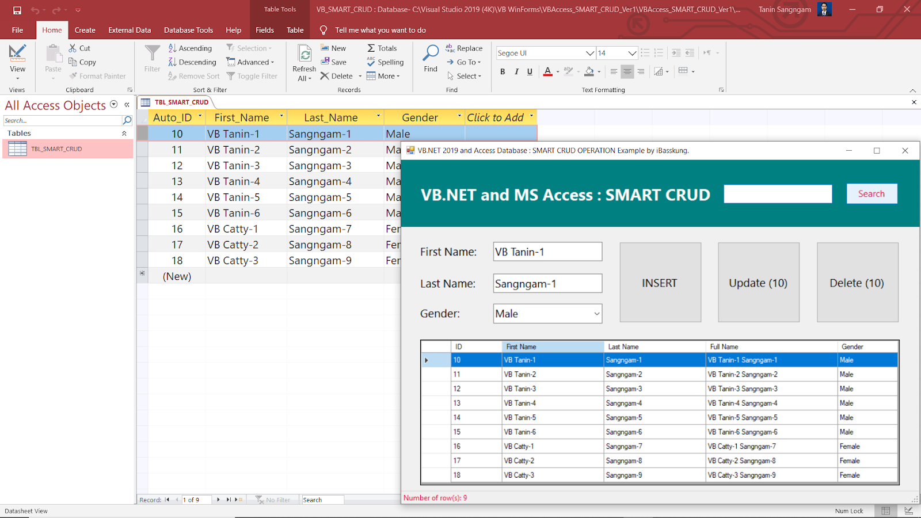The height and width of the screenshot is (518, 921).
Task: Open the Segoe UI font name dropdown
Action: coord(589,53)
